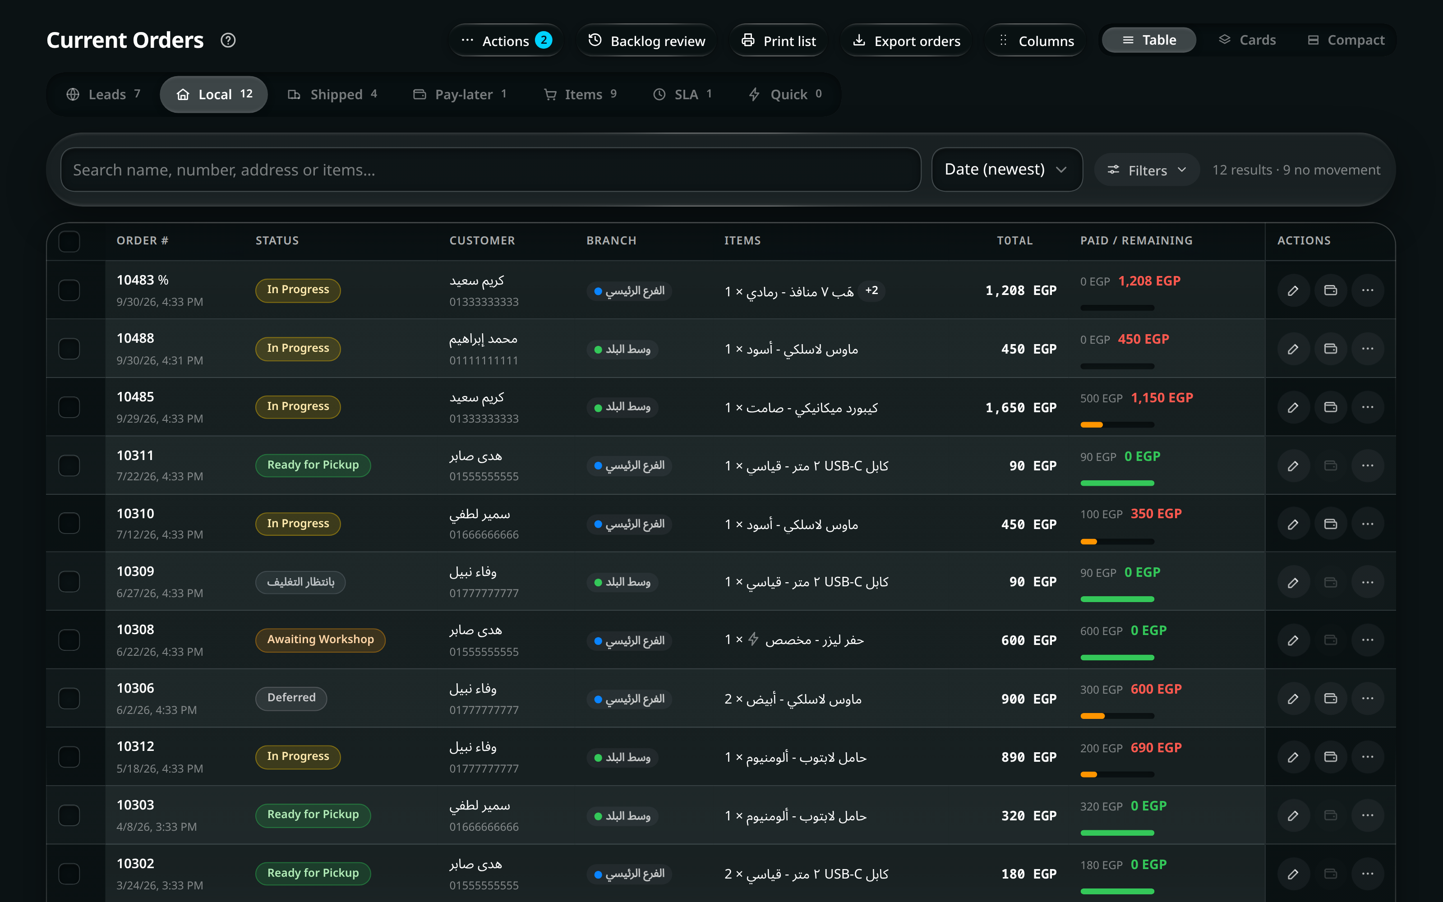The height and width of the screenshot is (902, 1443).
Task: Edit order 10303 with pencil icon
Action: (1293, 815)
